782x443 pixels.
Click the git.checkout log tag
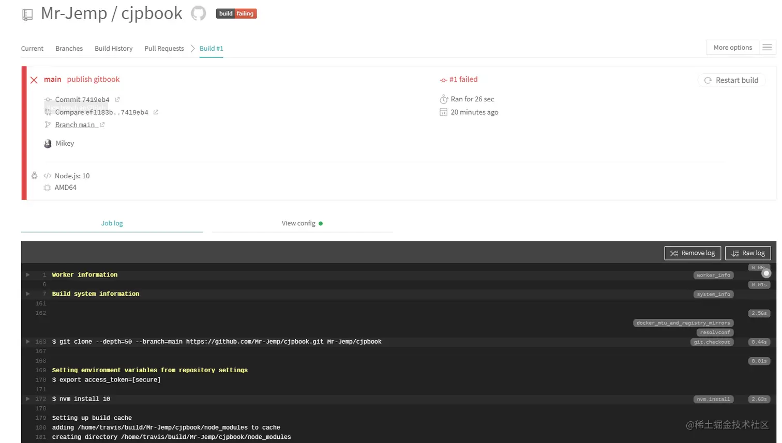pos(712,342)
